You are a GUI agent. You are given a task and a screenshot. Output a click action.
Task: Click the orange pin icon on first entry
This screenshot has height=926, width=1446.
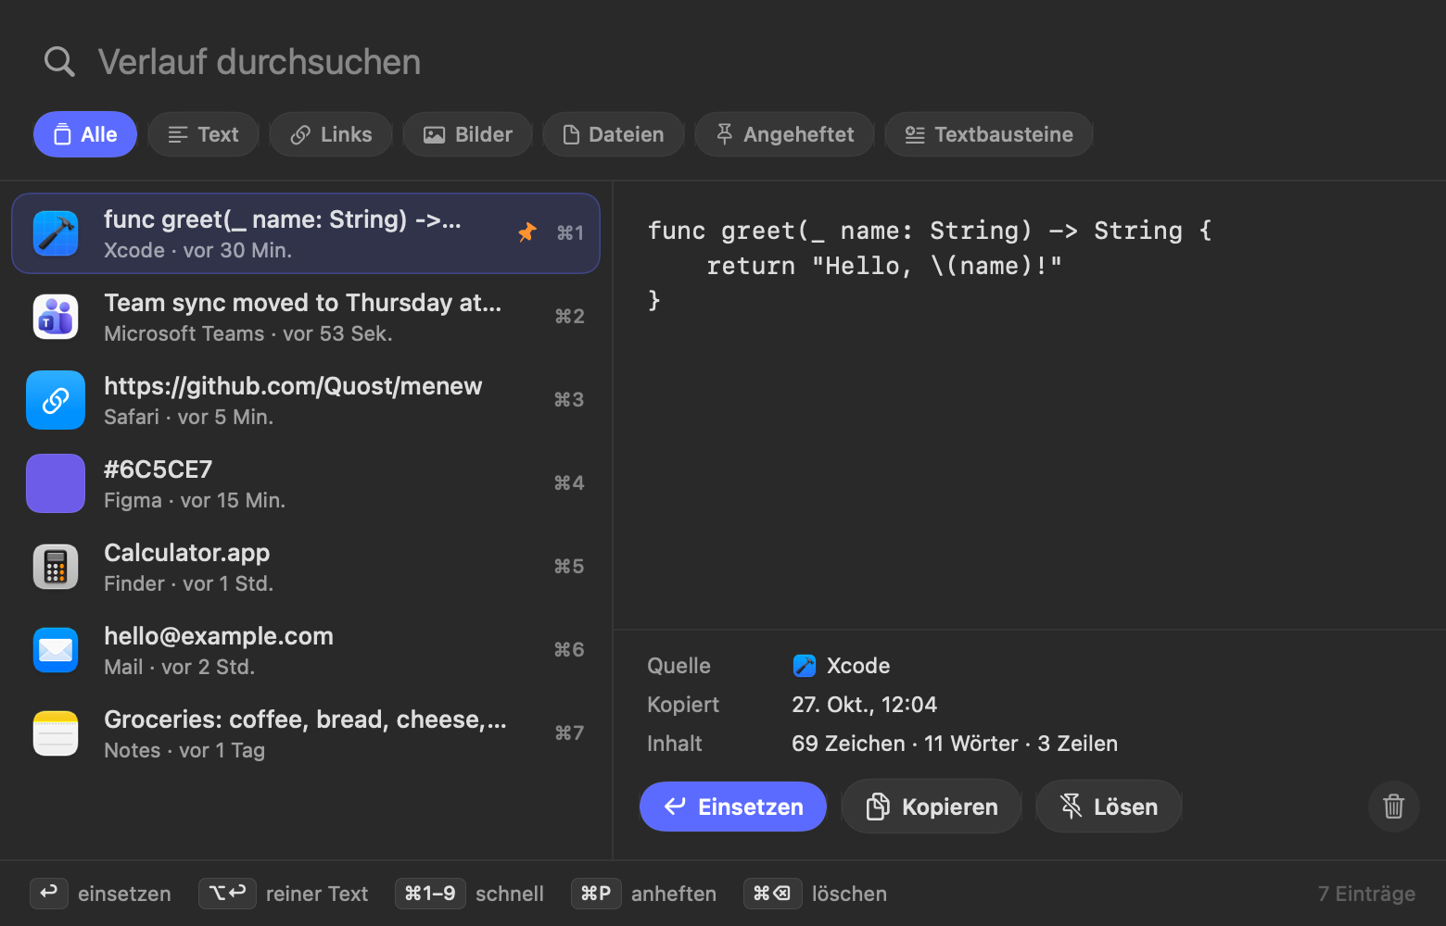tap(526, 232)
